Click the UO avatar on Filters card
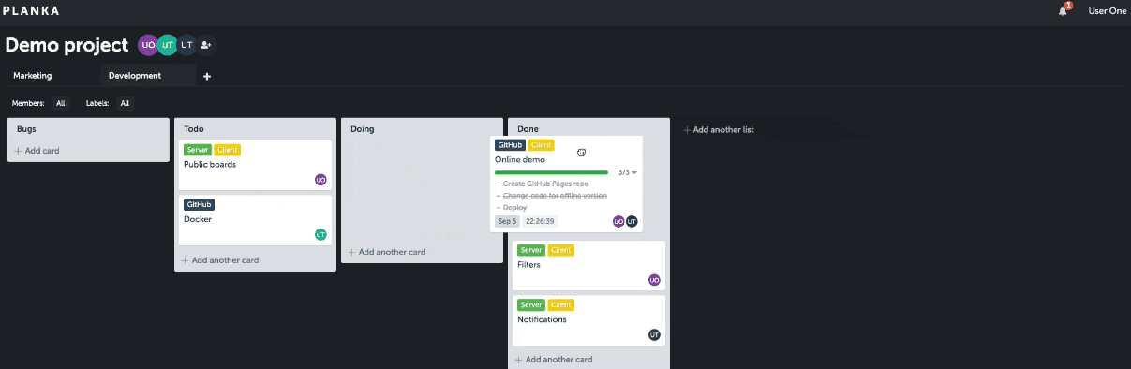This screenshot has width=1131, height=369. (x=654, y=280)
